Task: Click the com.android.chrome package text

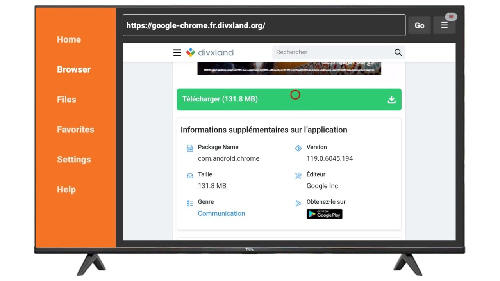Action: pyautogui.click(x=229, y=158)
